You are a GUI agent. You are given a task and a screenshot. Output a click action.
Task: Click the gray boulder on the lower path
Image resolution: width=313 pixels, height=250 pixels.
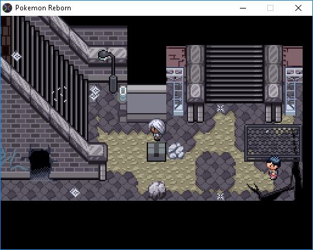pyautogui.click(x=156, y=190)
